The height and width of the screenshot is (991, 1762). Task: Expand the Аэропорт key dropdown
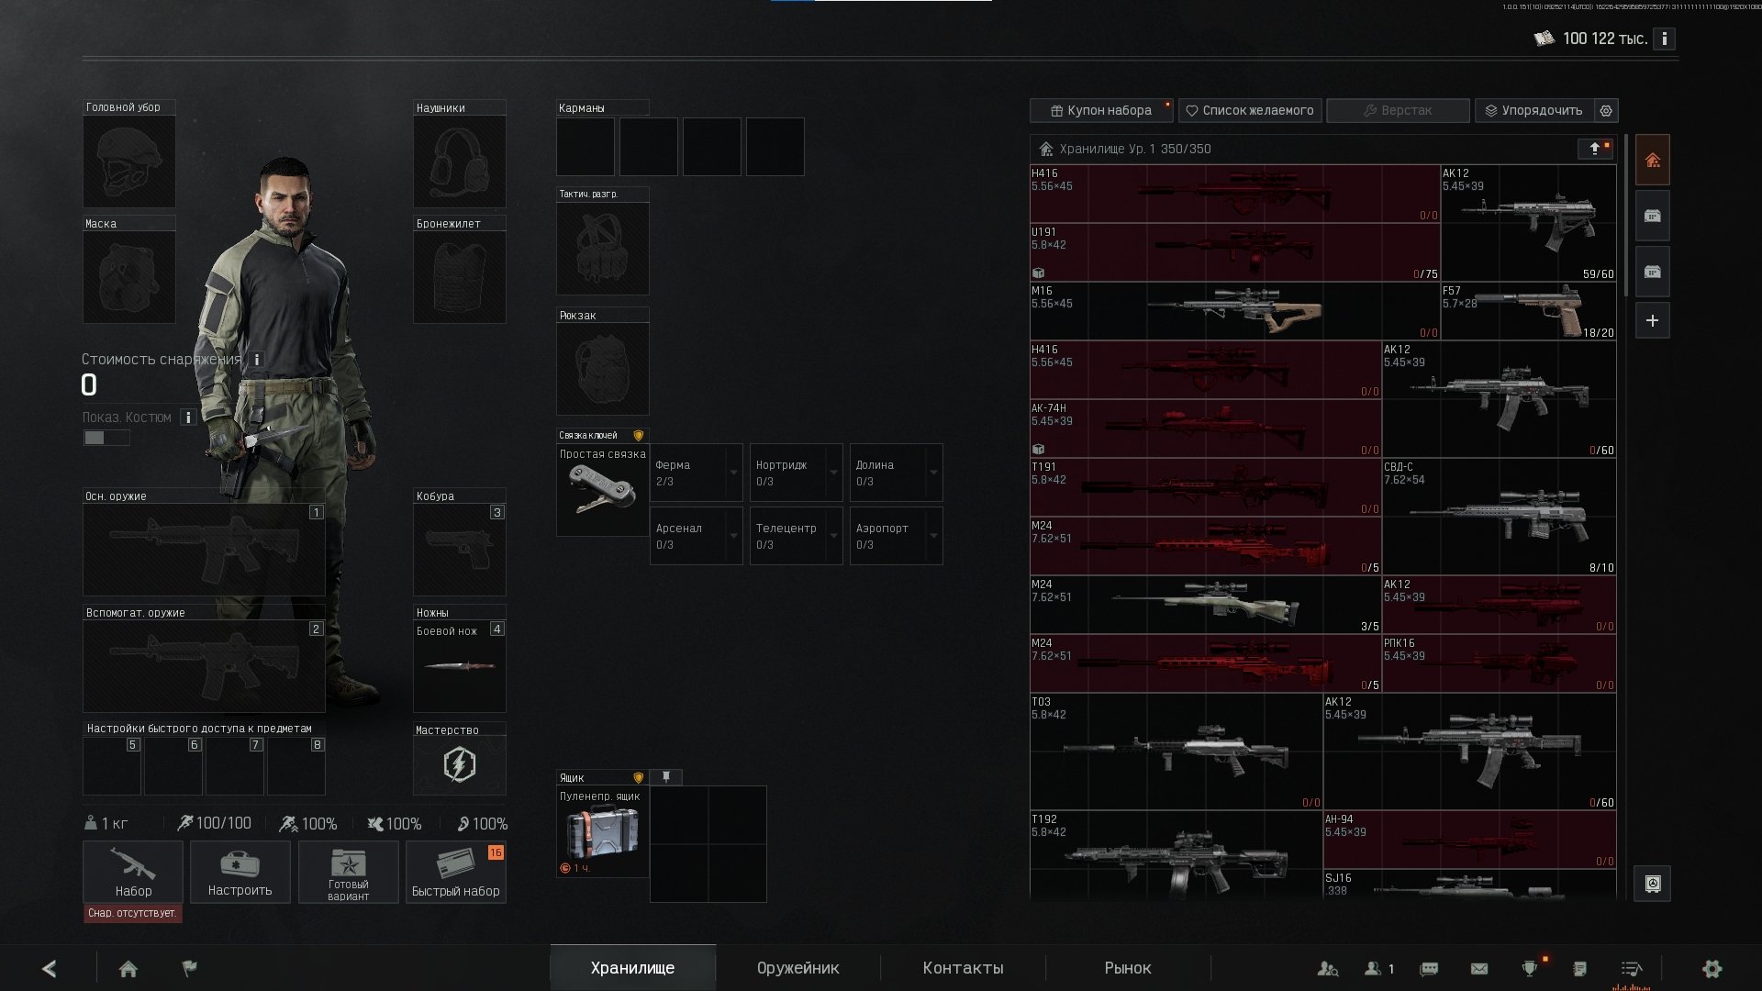click(x=933, y=536)
